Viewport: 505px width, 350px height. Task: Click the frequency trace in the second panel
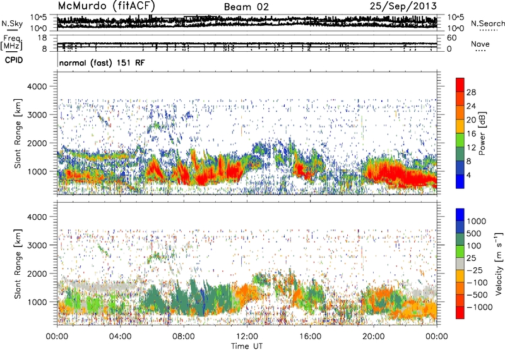pyautogui.click(x=247, y=44)
